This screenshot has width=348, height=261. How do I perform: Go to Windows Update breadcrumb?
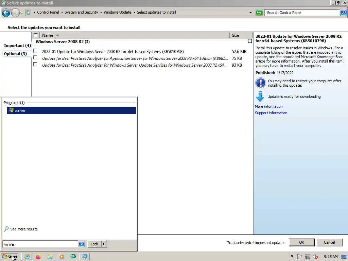(x=117, y=12)
